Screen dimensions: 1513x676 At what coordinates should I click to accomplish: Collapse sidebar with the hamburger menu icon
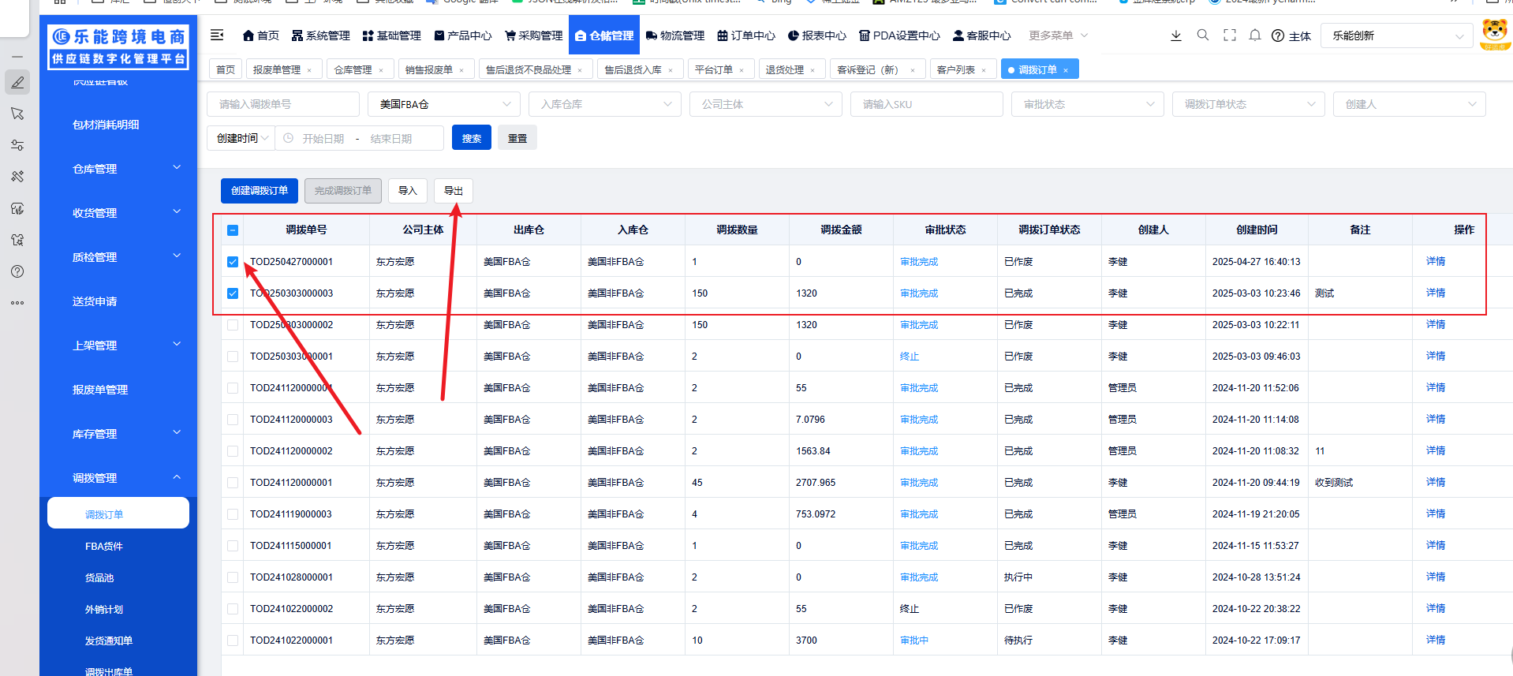click(x=217, y=35)
